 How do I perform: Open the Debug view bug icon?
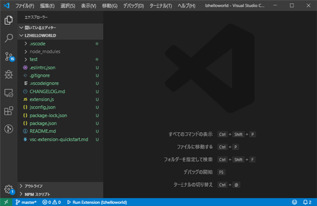pyautogui.click(x=8, y=75)
